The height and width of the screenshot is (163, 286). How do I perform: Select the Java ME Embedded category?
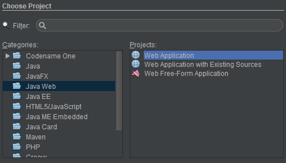tap(56, 117)
